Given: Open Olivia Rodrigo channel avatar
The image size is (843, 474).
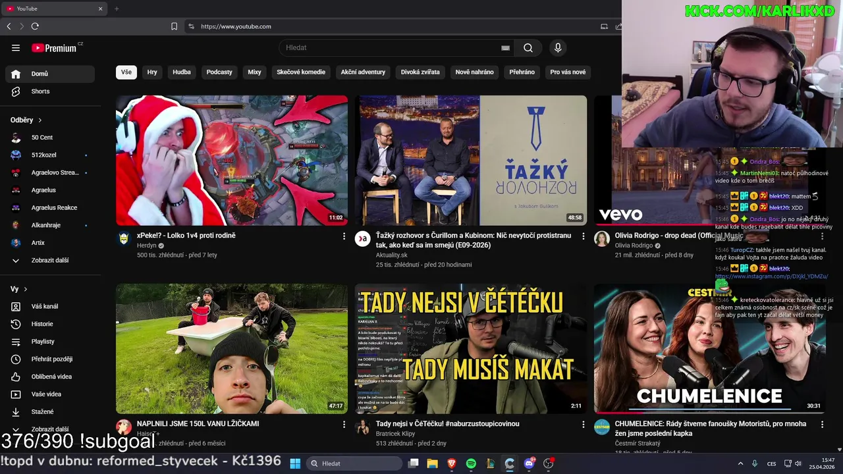Looking at the screenshot, I should click(x=602, y=238).
